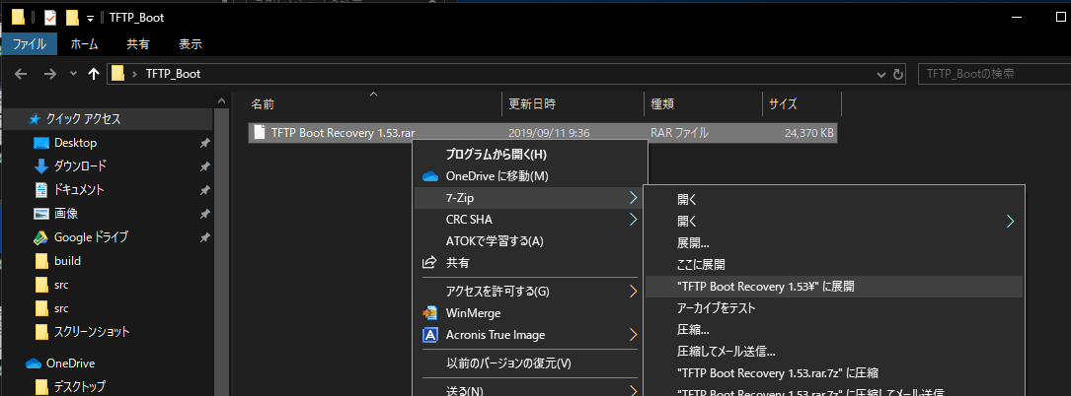
Task: Open the ファイル ribbon tab
Action: pyautogui.click(x=29, y=44)
